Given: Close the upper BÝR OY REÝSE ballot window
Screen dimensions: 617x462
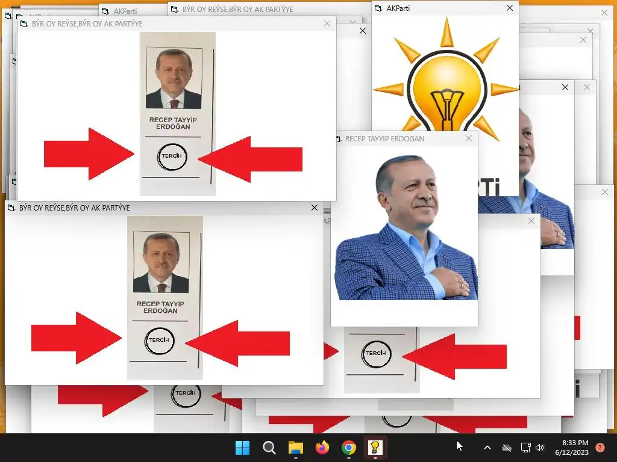Looking at the screenshot, I should click(x=327, y=23).
